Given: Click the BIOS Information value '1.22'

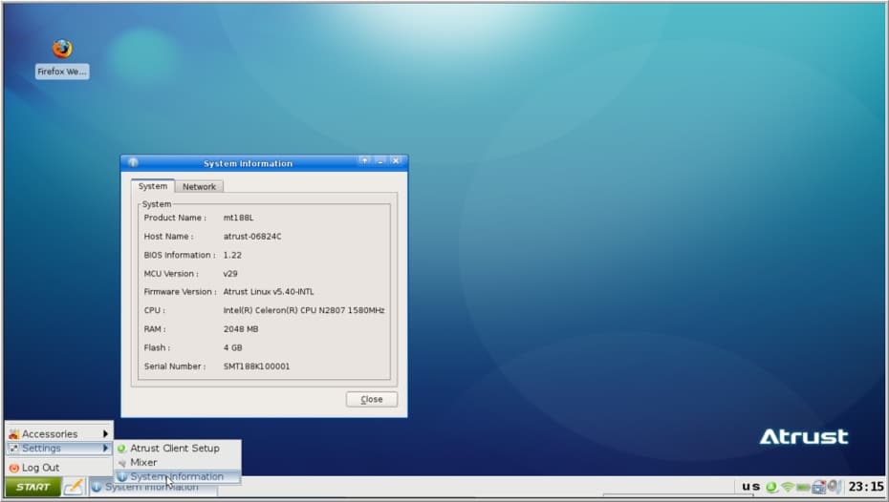Looking at the screenshot, I should click(x=232, y=255).
